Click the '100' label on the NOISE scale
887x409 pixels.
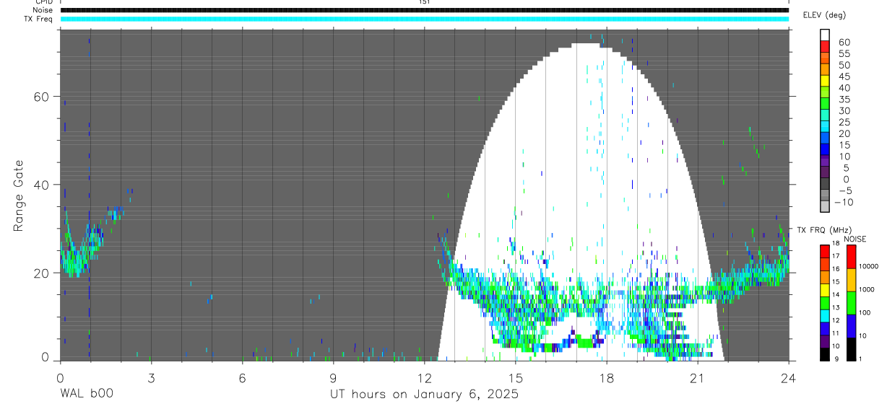coord(865,312)
